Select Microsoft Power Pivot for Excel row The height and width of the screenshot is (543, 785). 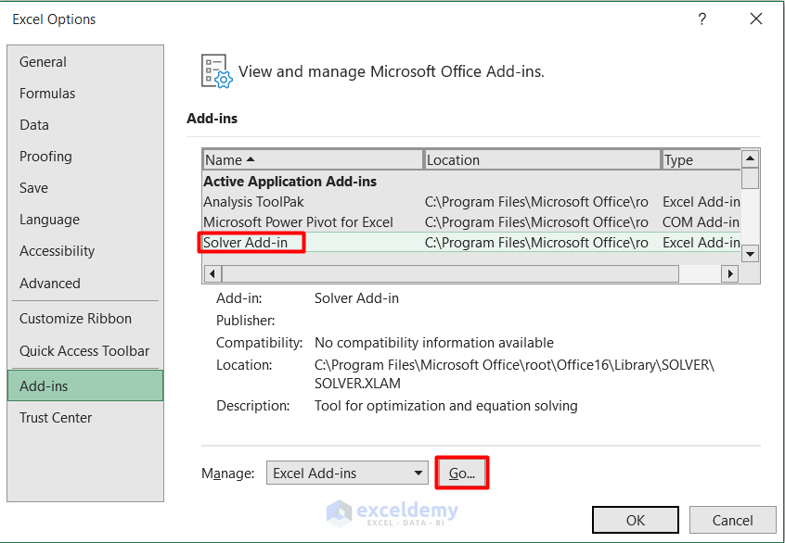[x=298, y=222]
